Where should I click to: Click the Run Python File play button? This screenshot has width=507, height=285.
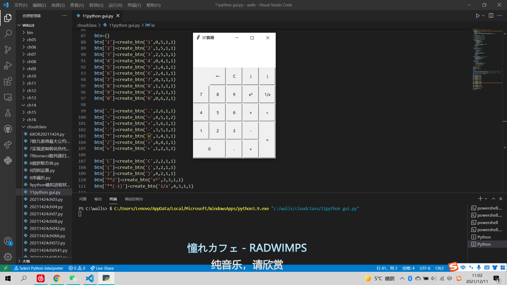477,16
